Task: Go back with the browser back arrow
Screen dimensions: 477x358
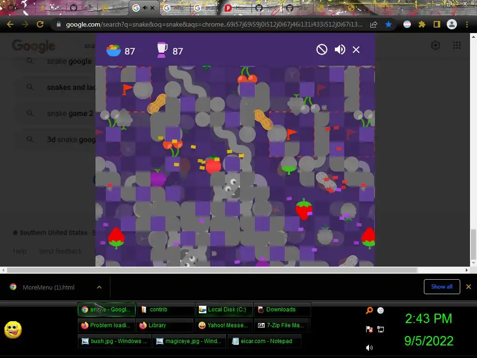Action: (x=10, y=24)
